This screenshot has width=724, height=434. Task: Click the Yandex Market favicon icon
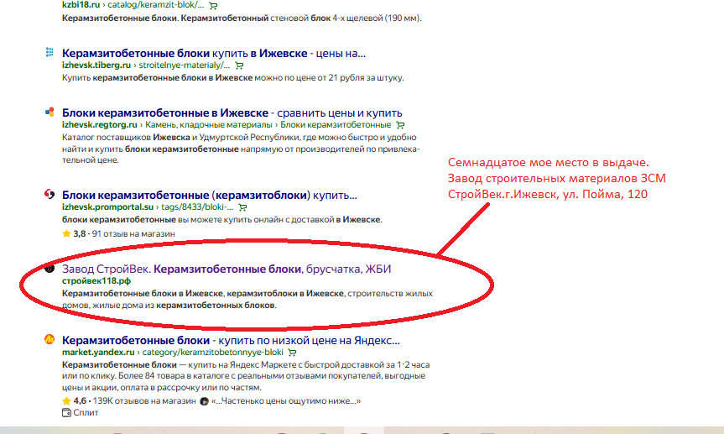[49, 339]
